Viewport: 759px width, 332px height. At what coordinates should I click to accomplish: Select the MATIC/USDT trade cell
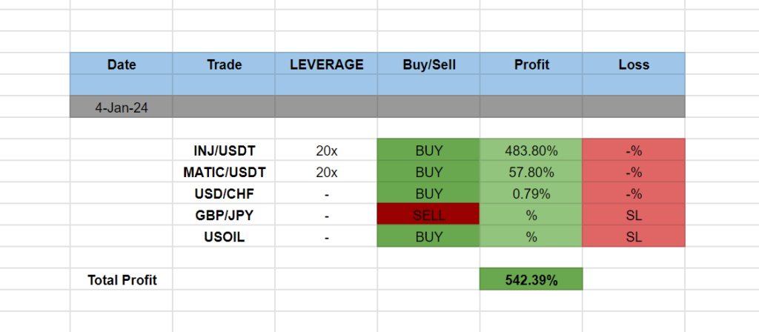click(x=224, y=173)
